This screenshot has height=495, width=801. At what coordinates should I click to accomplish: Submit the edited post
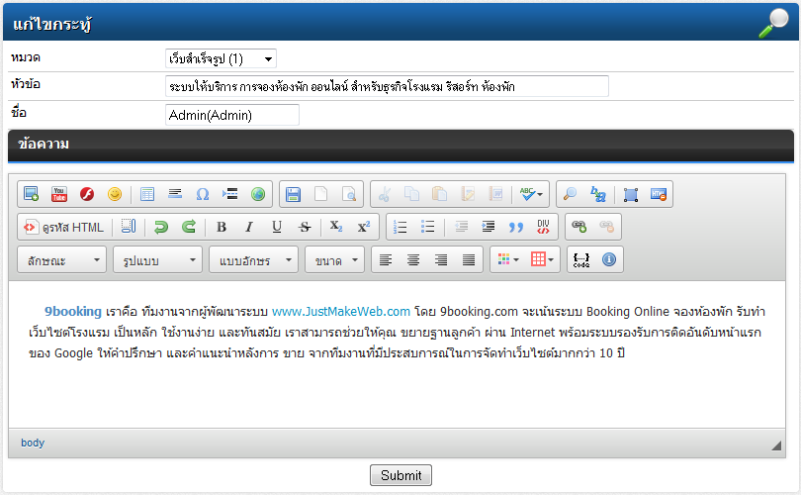[401, 475]
